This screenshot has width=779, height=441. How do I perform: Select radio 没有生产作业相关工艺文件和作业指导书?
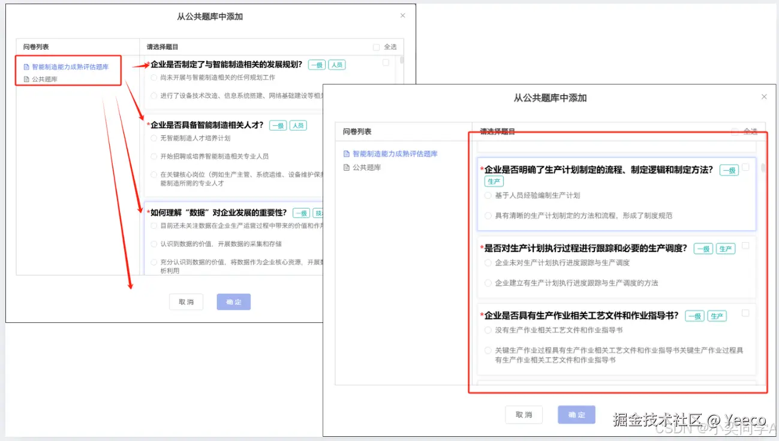(x=488, y=330)
